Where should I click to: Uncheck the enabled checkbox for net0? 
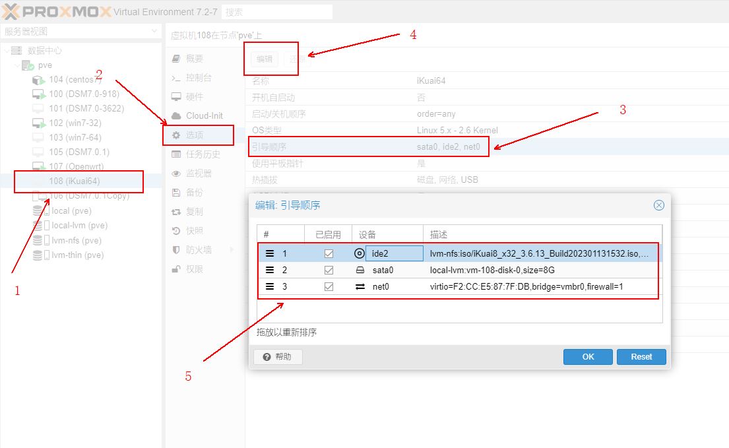[329, 287]
